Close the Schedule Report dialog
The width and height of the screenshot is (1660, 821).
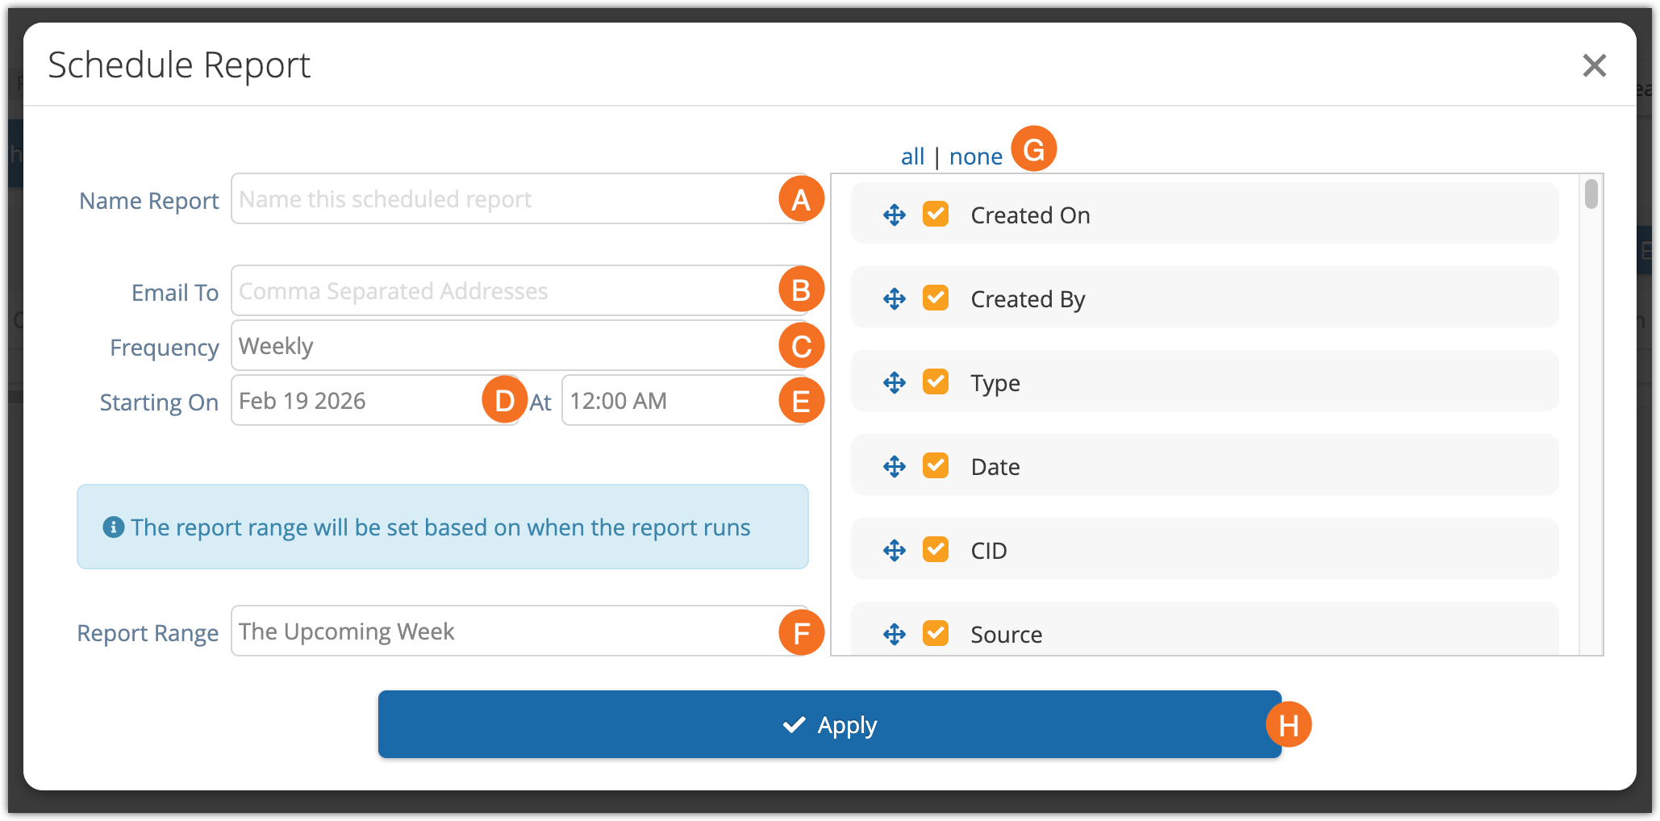1594,65
